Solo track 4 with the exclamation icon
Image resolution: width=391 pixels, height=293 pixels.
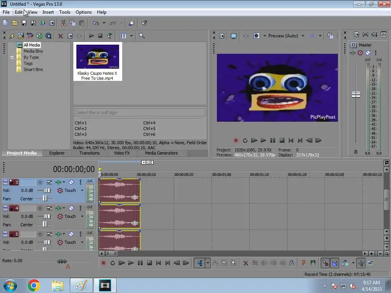(80, 208)
